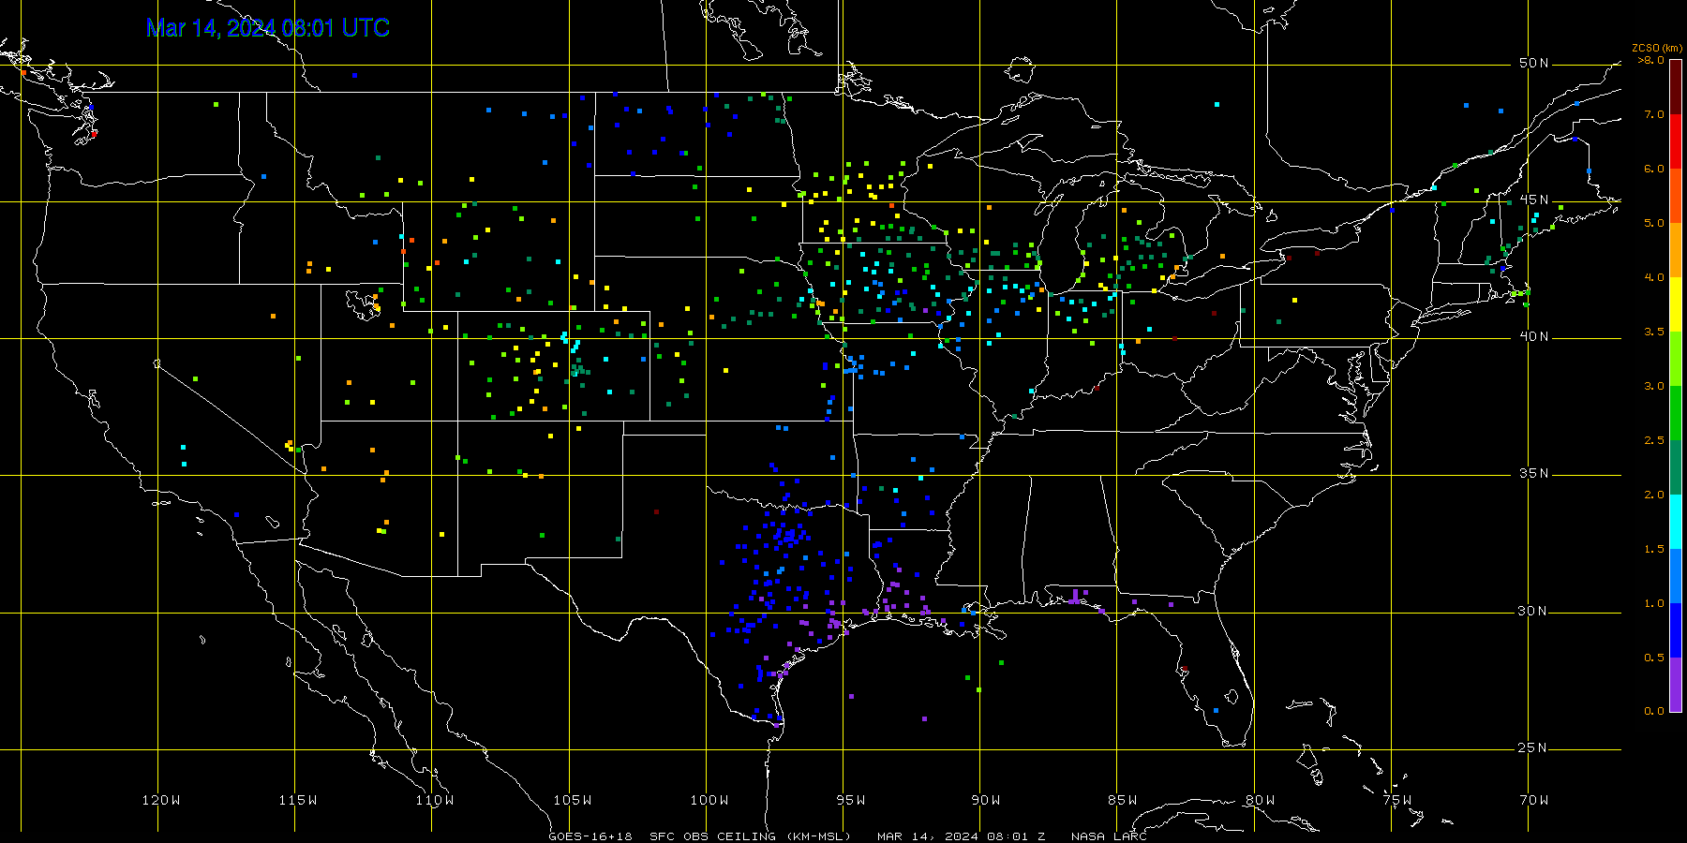Click the '2.5' legend value
This screenshot has width=1687, height=843.
pos(1654,440)
